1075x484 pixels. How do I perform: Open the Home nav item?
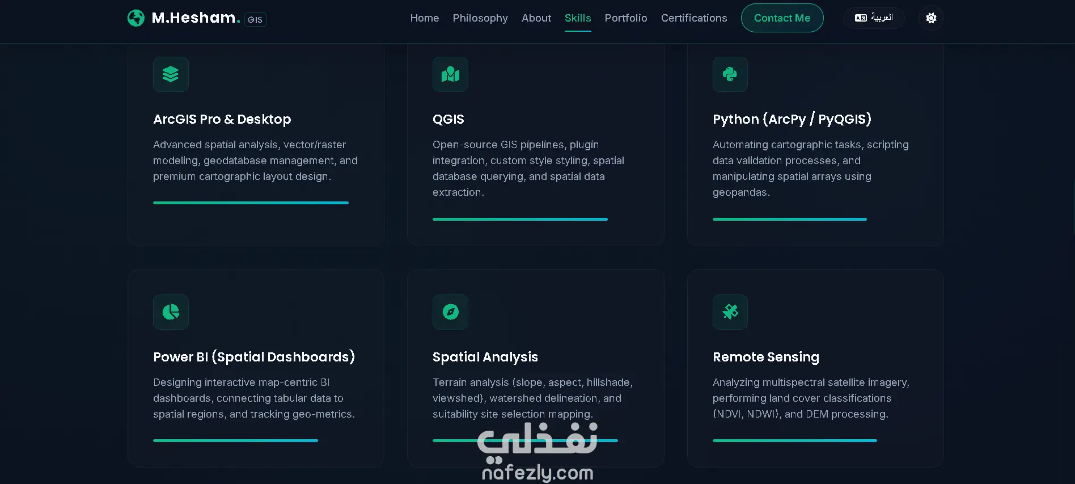tap(425, 18)
